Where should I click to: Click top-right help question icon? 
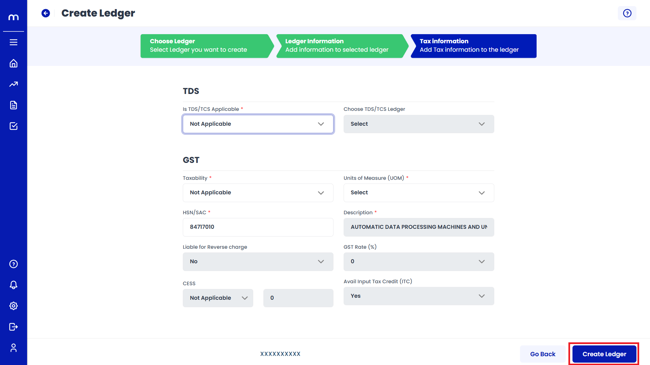(627, 13)
